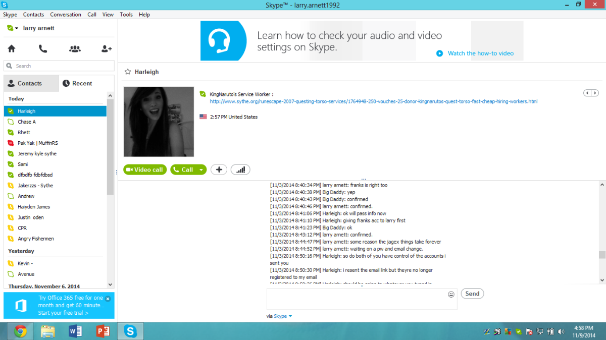606x340 pixels.
Task: Close the Office 365 ad banner
Action: [108, 299]
